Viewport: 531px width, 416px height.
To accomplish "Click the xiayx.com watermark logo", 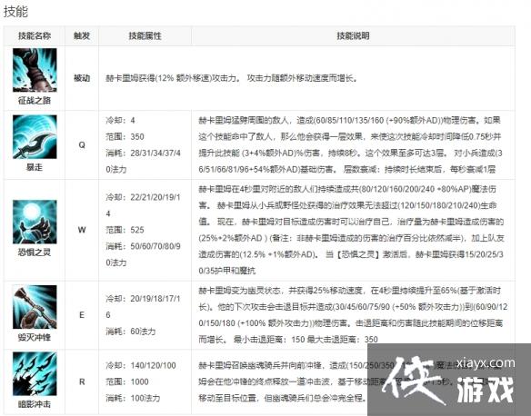I will (486, 363).
